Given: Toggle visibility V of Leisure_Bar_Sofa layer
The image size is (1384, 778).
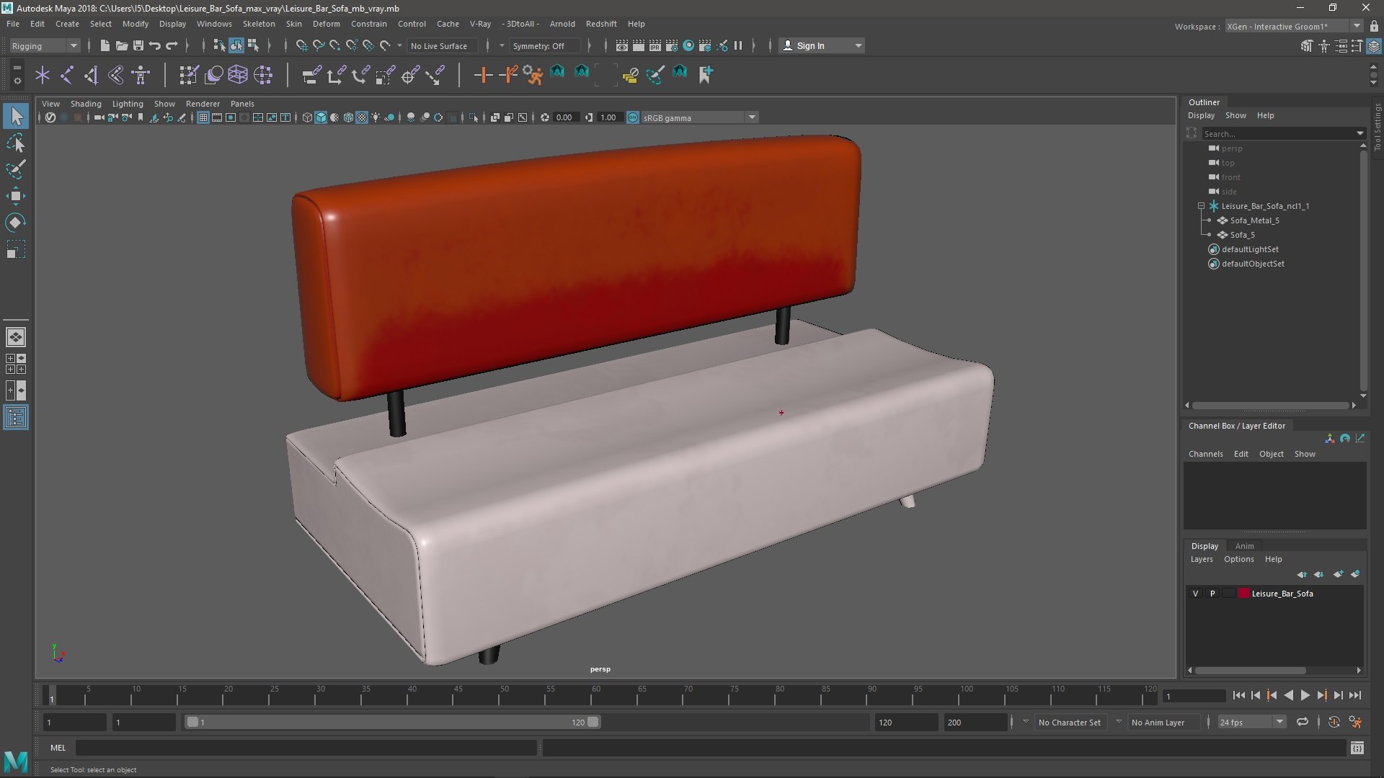Looking at the screenshot, I should click(1195, 594).
